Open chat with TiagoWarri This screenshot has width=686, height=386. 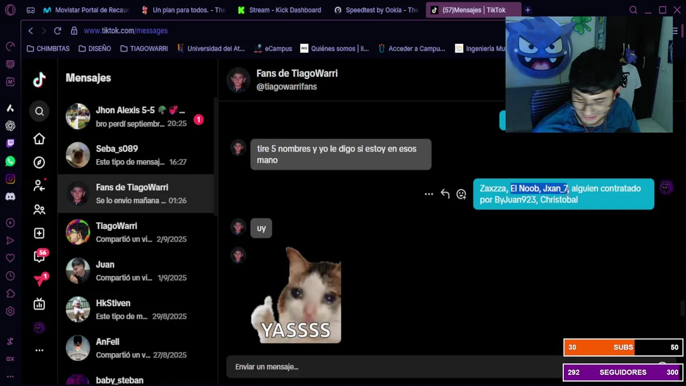[136, 232]
